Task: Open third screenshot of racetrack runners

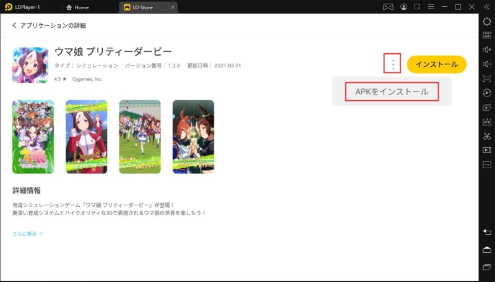Action: (140, 137)
